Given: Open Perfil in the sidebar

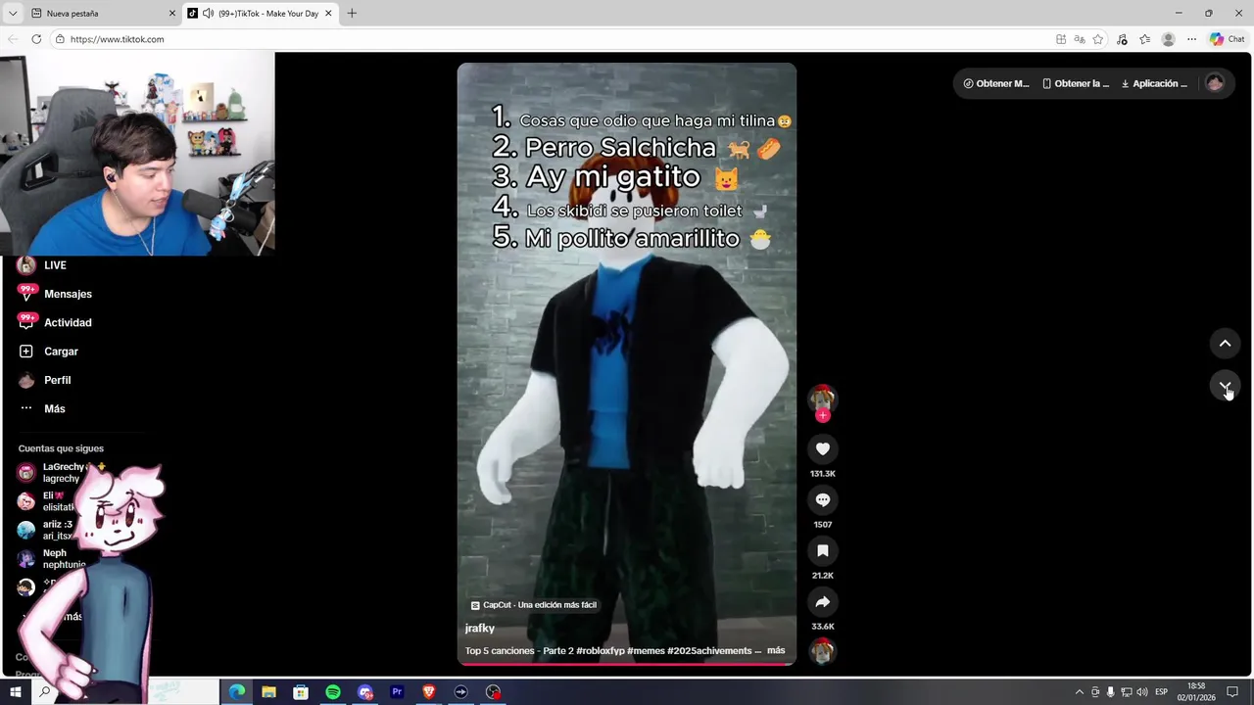Looking at the screenshot, I should coord(57,380).
